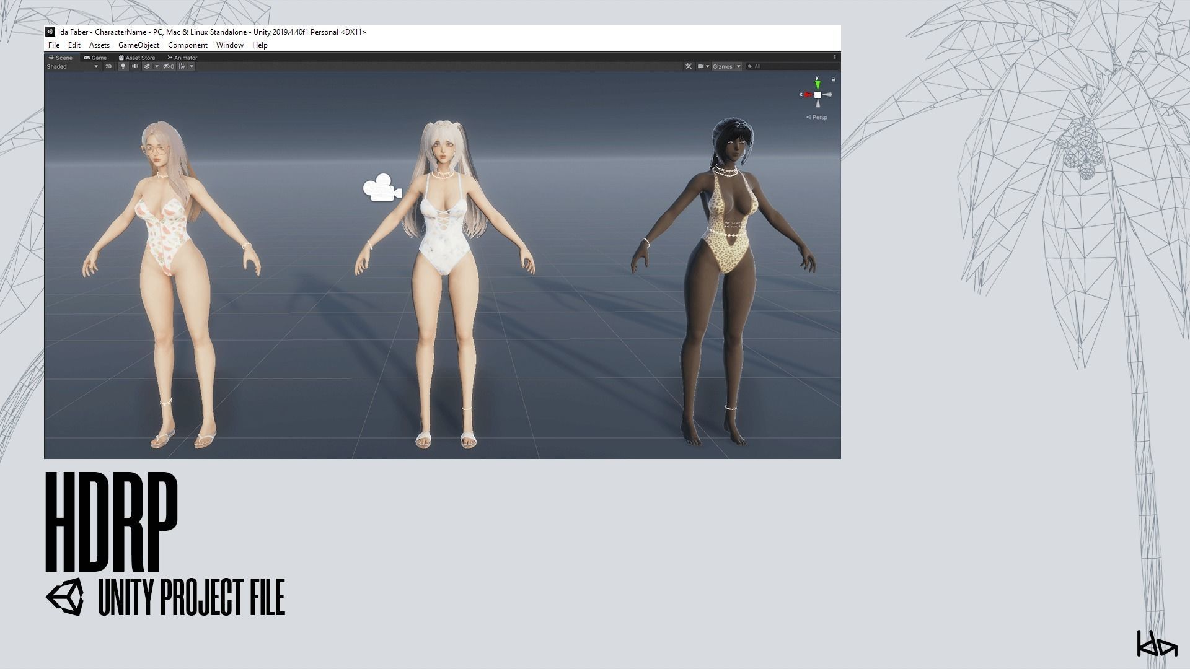Screen dimensions: 1190x669
Task: Click the gray right-side gizmo cone
Action: click(827, 95)
